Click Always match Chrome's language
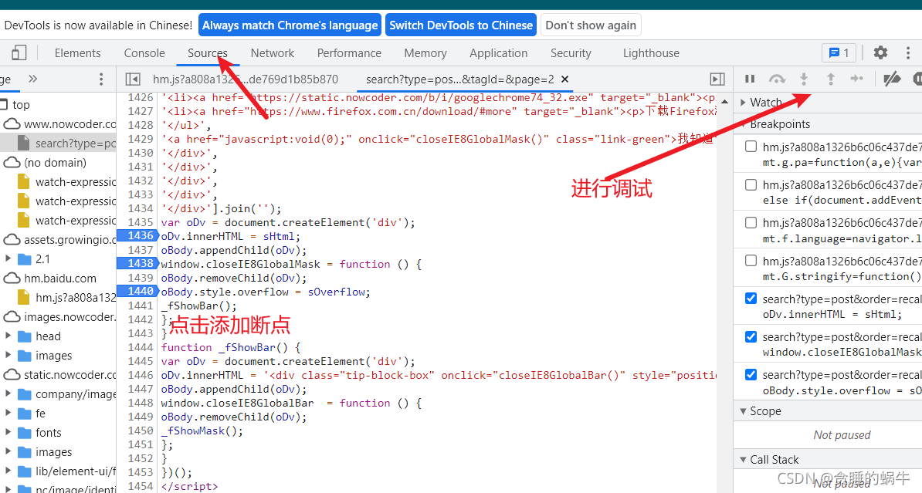The height and width of the screenshot is (493, 922). coord(290,25)
